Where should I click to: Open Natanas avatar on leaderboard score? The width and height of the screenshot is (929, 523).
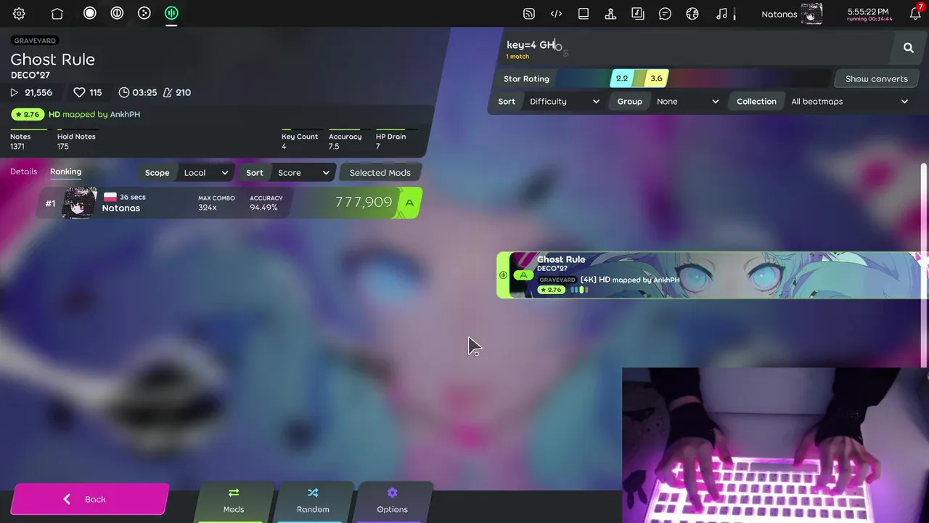pos(80,203)
